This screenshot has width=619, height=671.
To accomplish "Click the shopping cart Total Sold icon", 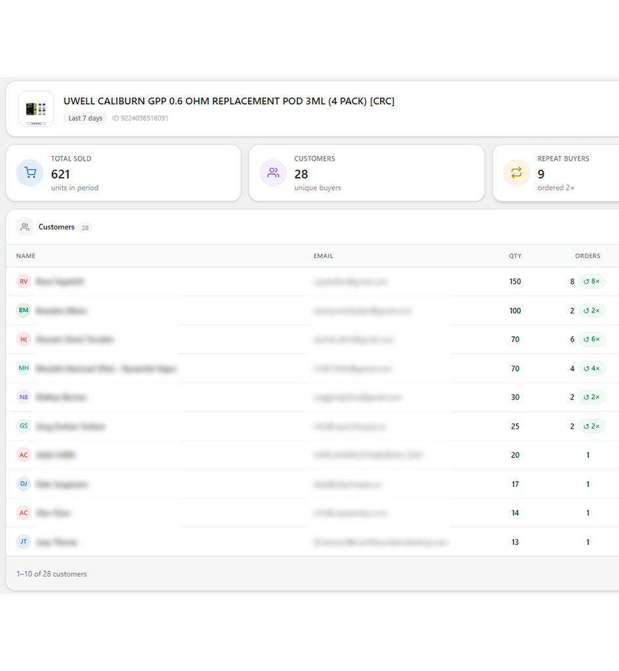I will pos(30,172).
